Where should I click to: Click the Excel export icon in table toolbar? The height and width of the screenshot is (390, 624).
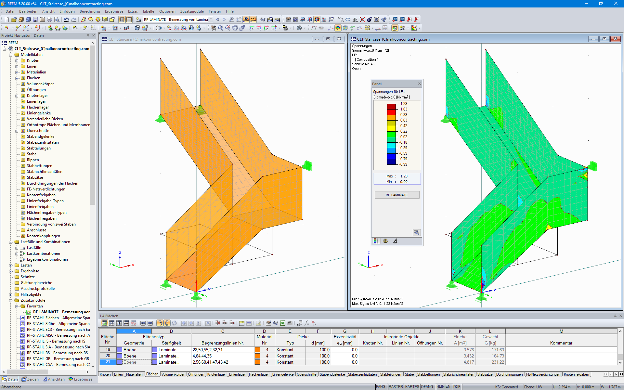point(283,323)
